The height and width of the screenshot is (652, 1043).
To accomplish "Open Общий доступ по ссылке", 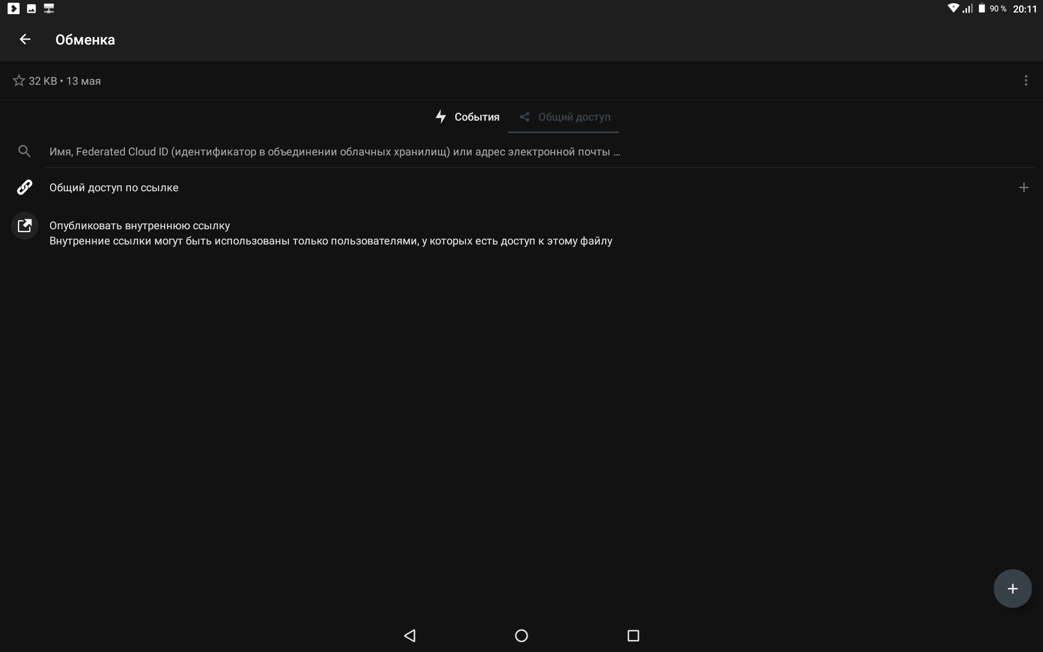I will pos(114,187).
